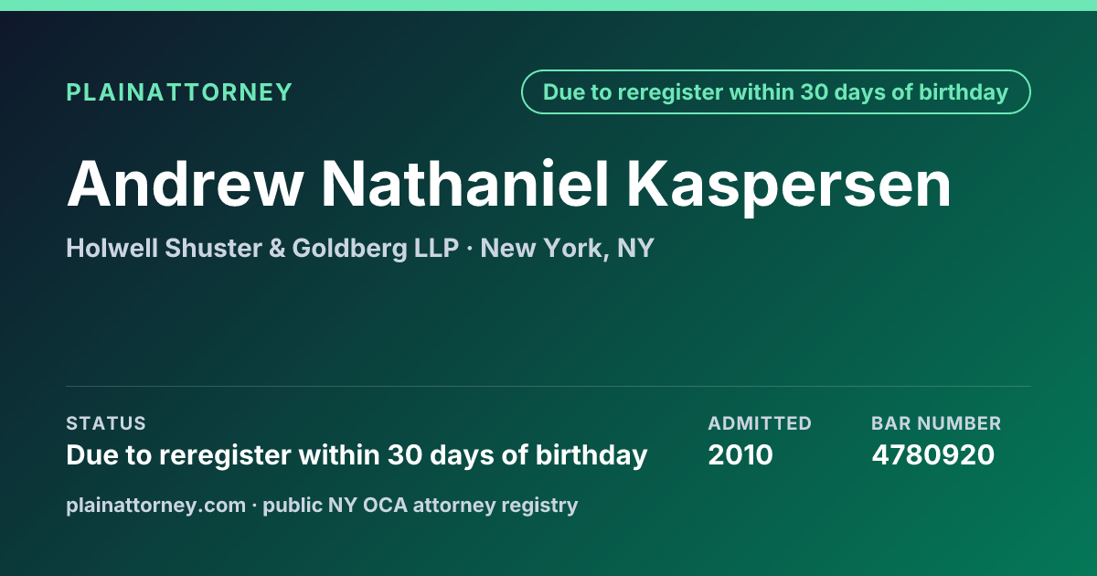Open the plainattorney.com footer link
The image size is (1097, 576).
155,505
